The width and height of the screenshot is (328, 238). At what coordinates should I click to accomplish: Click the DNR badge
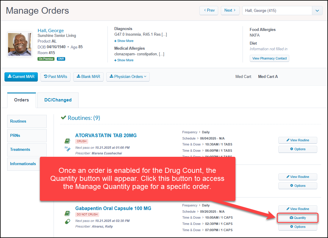coord(61,59)
